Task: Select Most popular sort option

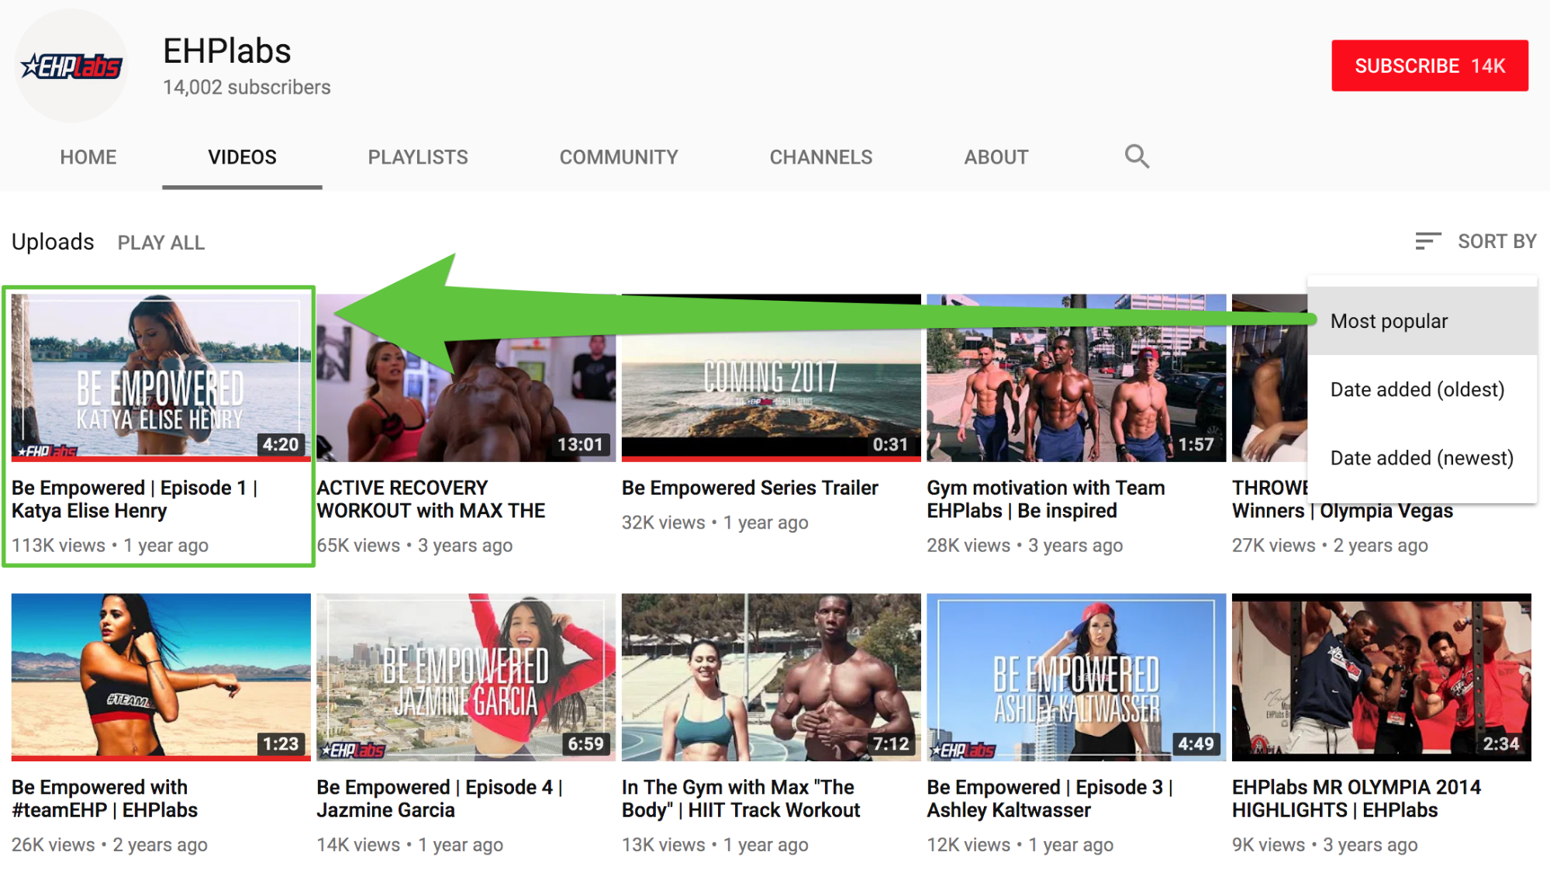Action: [1422, 321]
